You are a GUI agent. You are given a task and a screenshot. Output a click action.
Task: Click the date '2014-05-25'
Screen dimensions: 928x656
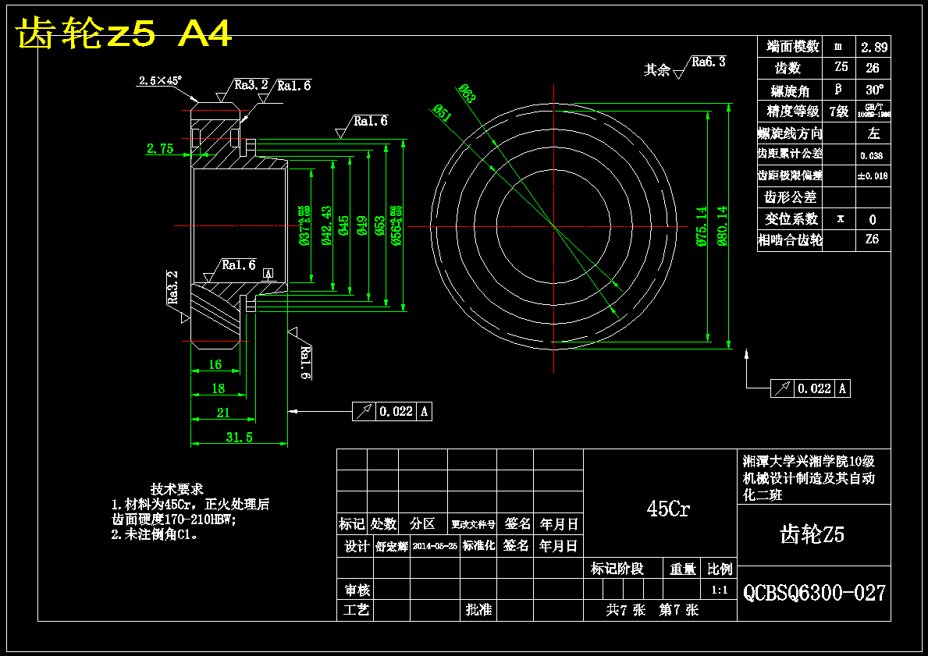[x=435, y=547]
